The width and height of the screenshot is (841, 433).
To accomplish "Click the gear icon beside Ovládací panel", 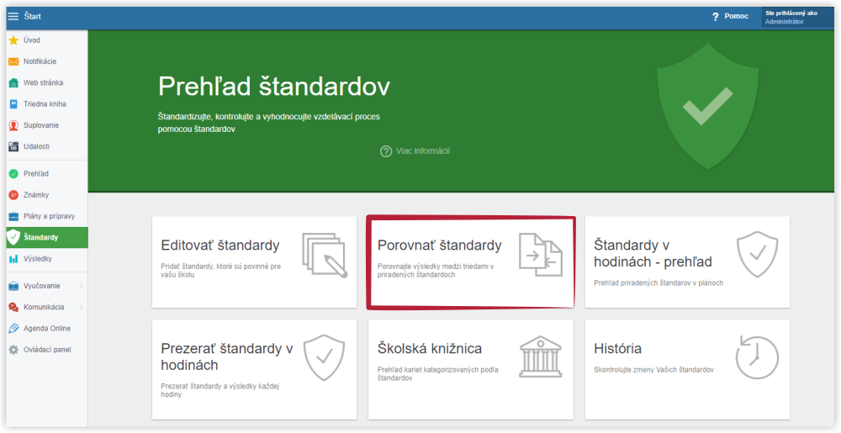I will point(13,350).
